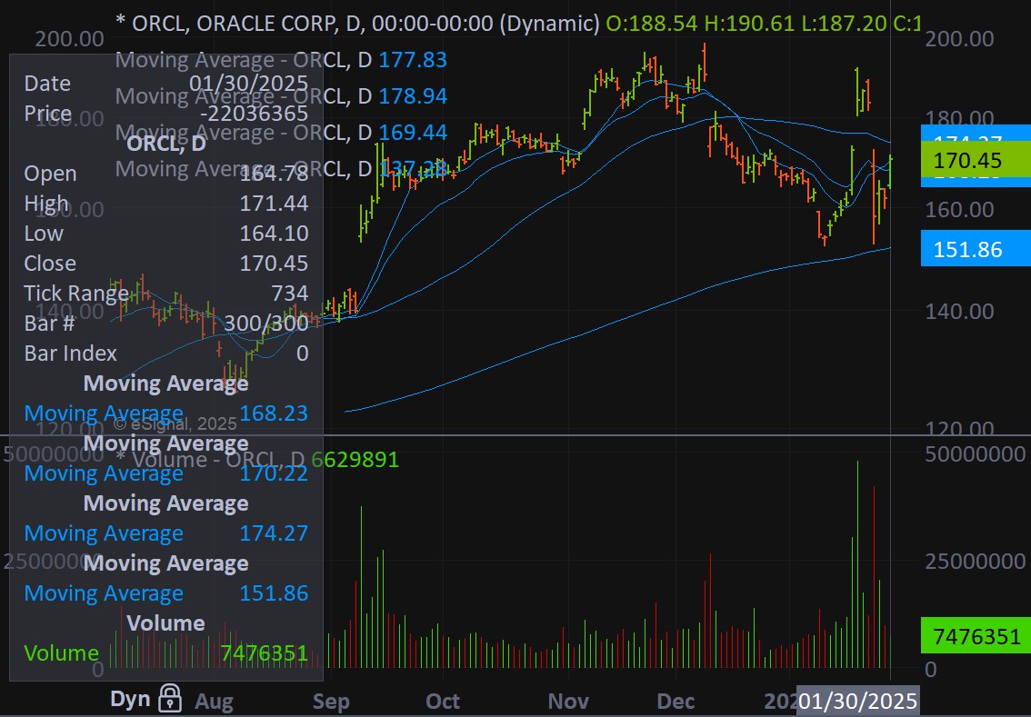
Task: Click the Close value 170.45 in data window
Action: (x=274, y=263)
